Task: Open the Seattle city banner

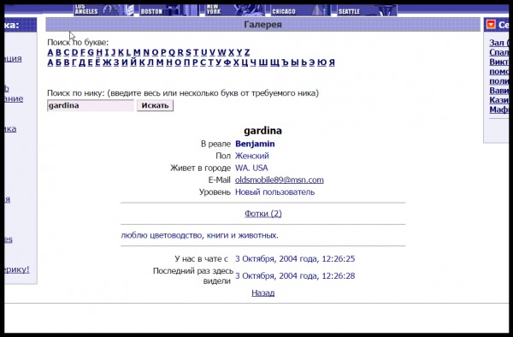Action: [x=367, y=10]
